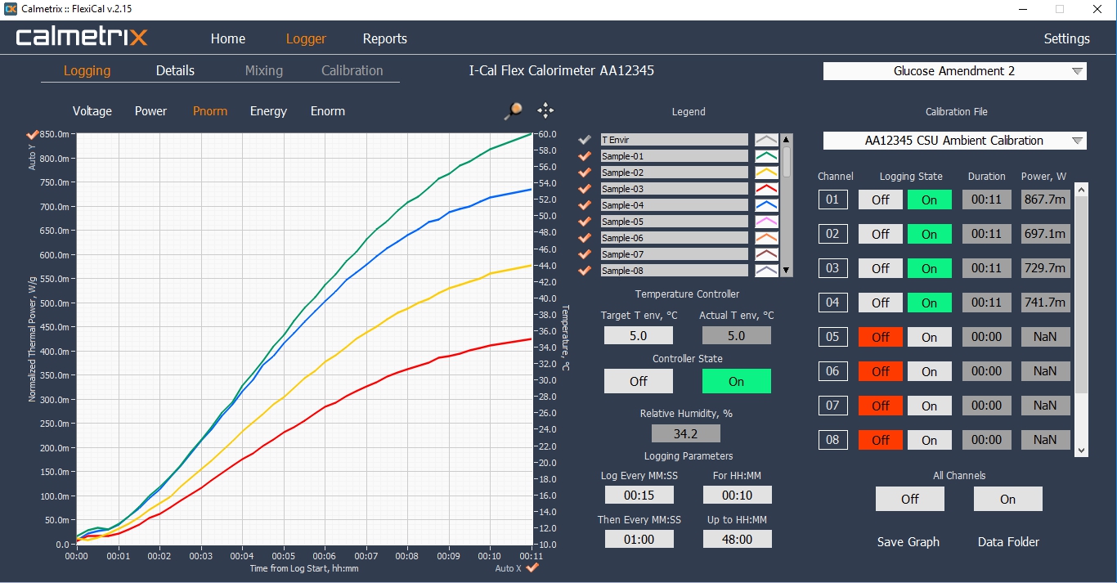This screenshot has width=1117, height=583.
Task: Open the Reports menu
Action: tap(384, 38)
